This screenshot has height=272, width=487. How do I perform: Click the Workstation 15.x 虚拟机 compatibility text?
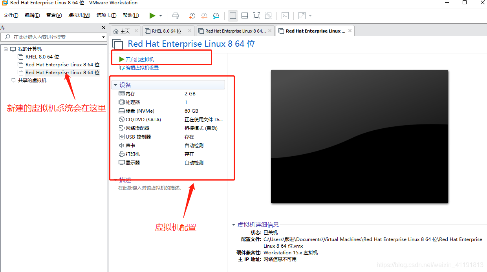point(291,253)
